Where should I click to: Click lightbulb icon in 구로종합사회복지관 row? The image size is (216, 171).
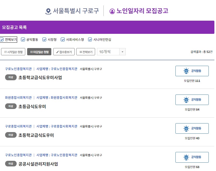(186, 129)
